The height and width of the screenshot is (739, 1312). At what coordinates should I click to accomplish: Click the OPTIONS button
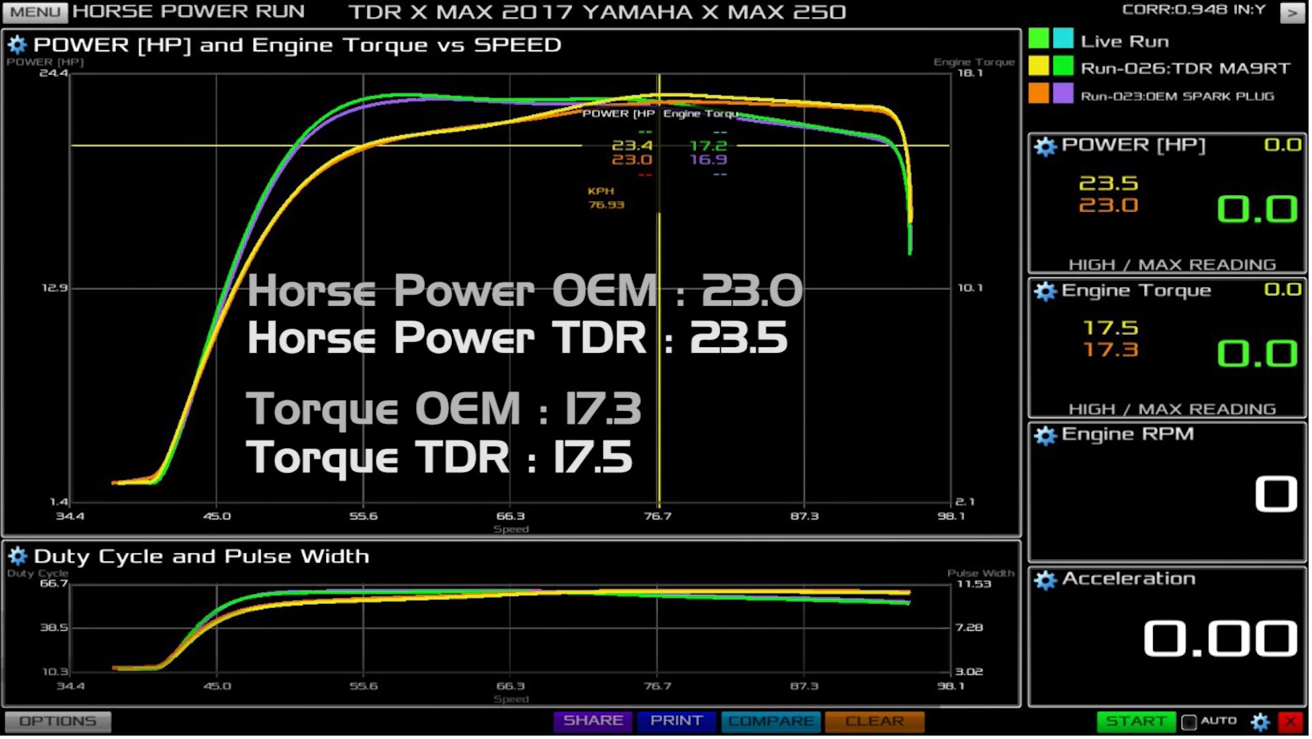(x=58, y=723)
